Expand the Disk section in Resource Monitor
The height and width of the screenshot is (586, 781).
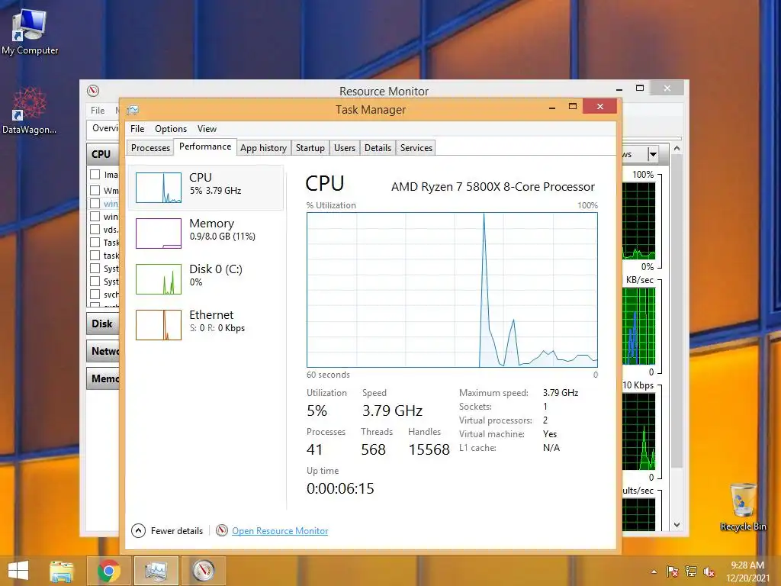coord(103,324)
